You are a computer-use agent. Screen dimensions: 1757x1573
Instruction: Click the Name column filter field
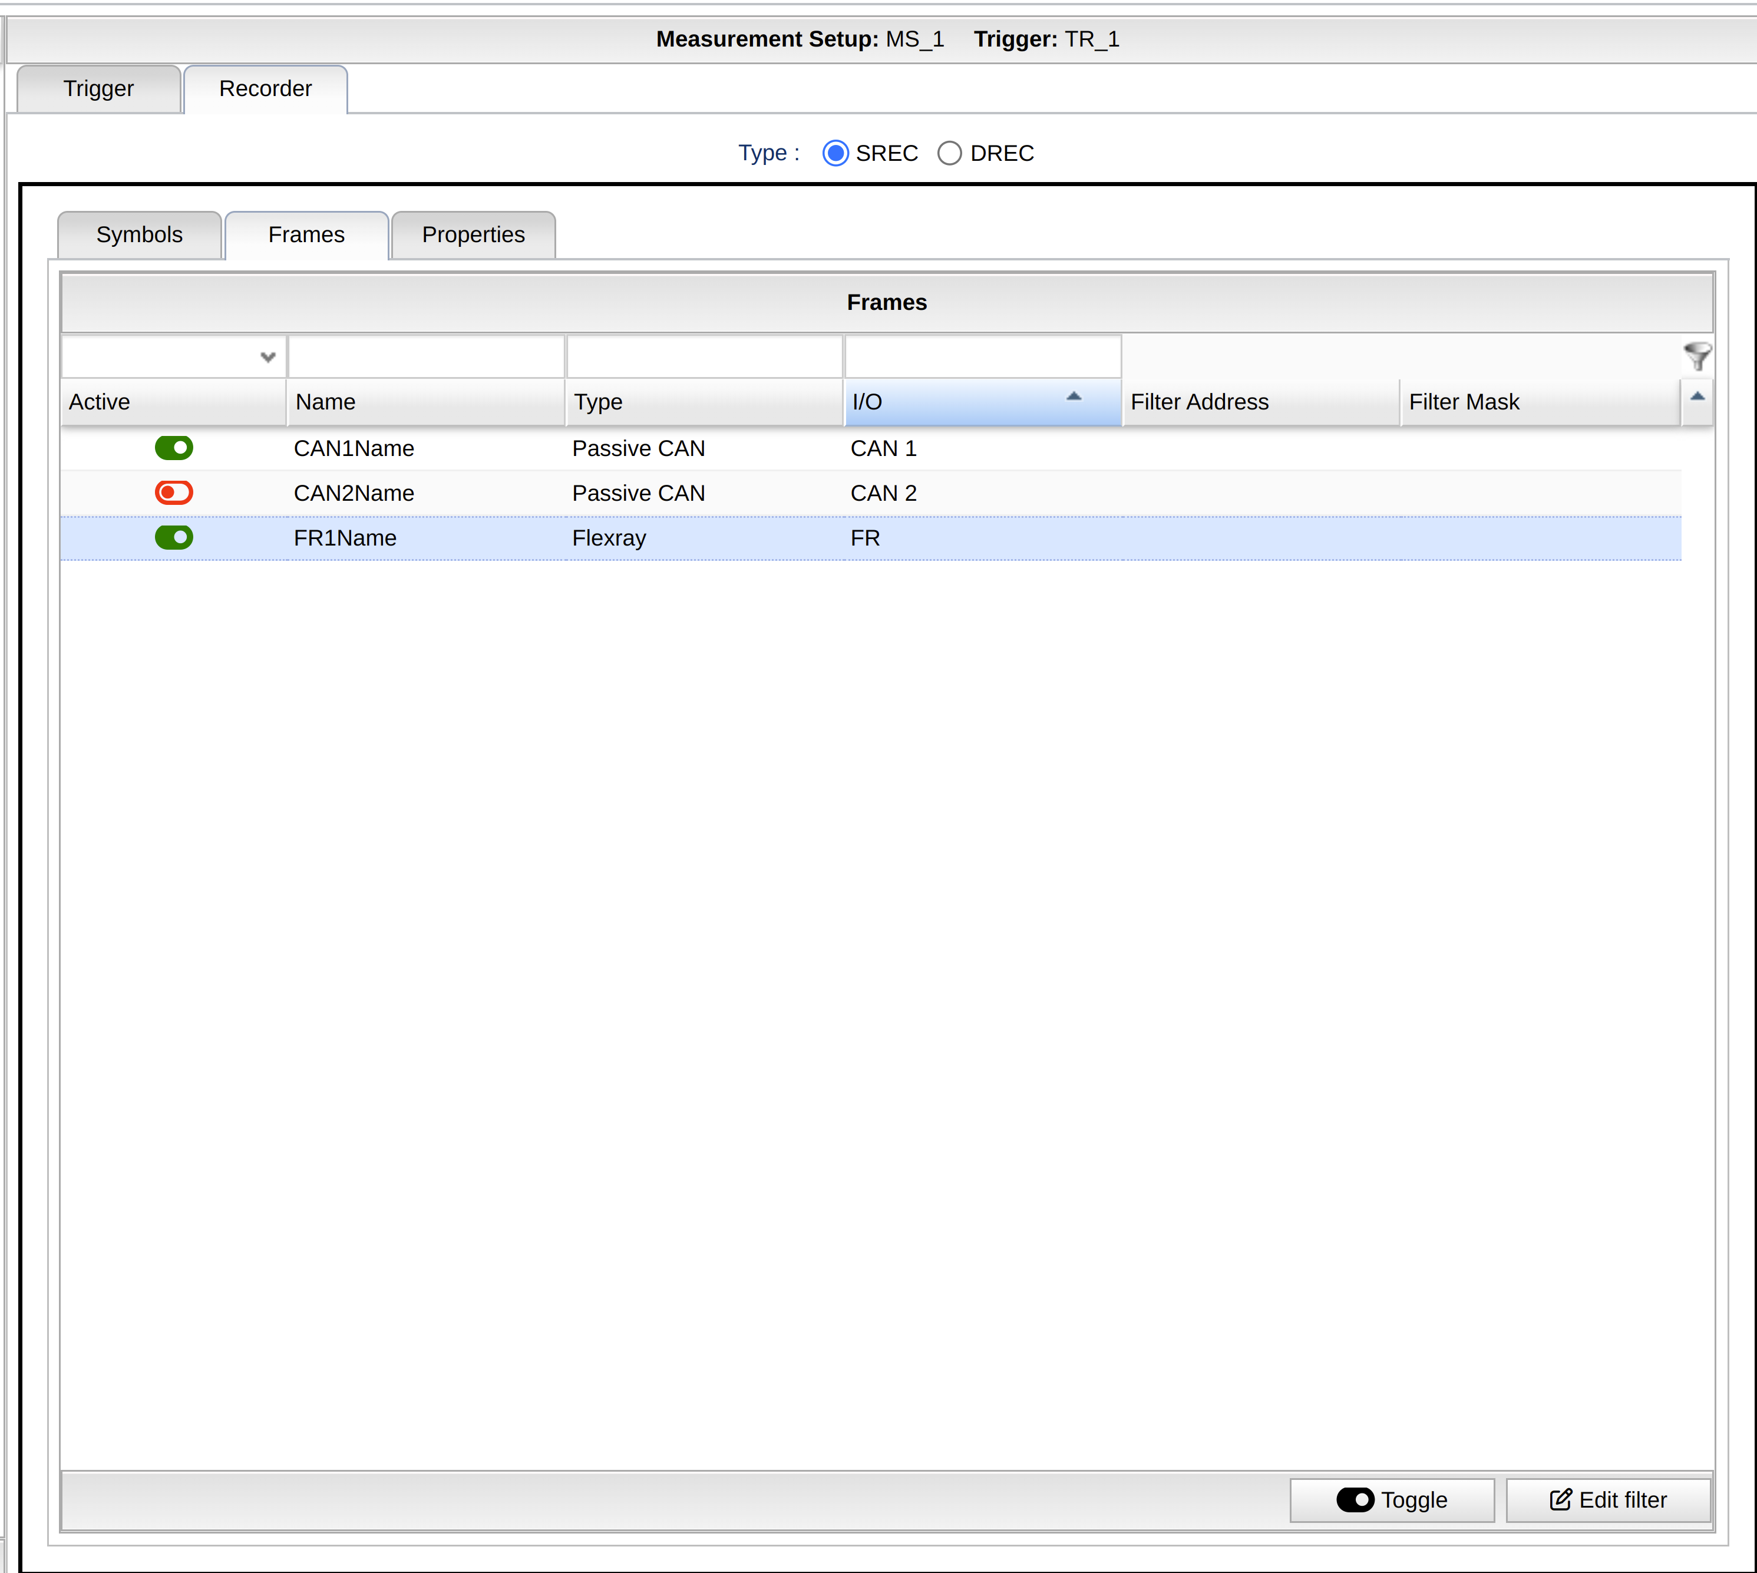(x=426, y=357)
